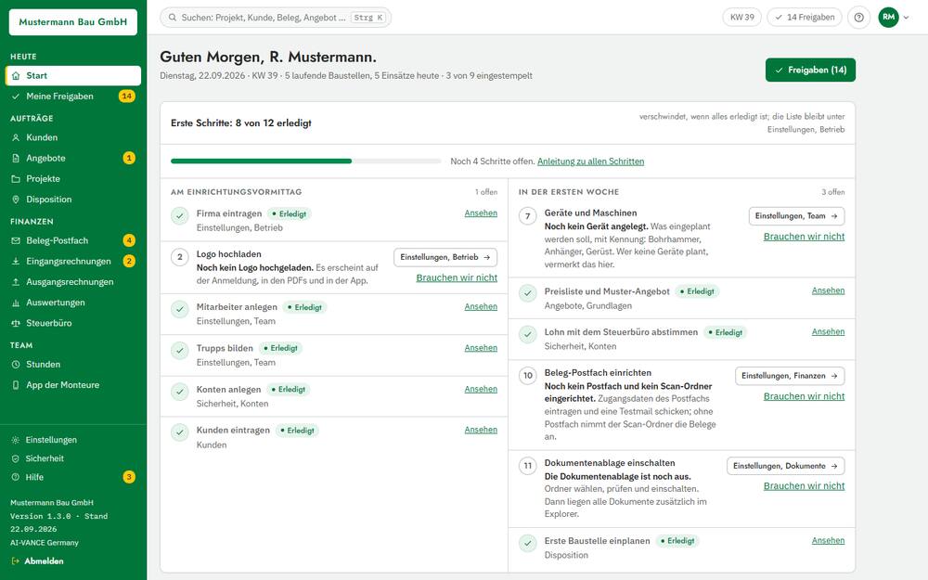This screenshot has height=580, width=928.
Task: Open Anleitung zu allen Schritten link
Action: 590,161
